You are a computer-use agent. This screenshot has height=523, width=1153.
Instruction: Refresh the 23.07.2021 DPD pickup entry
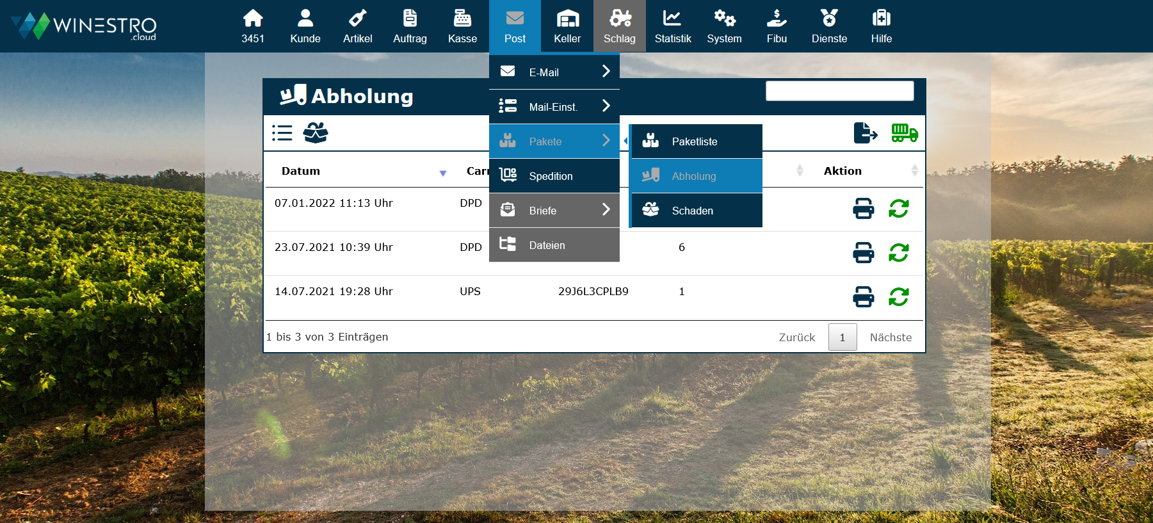pos(898,253)
